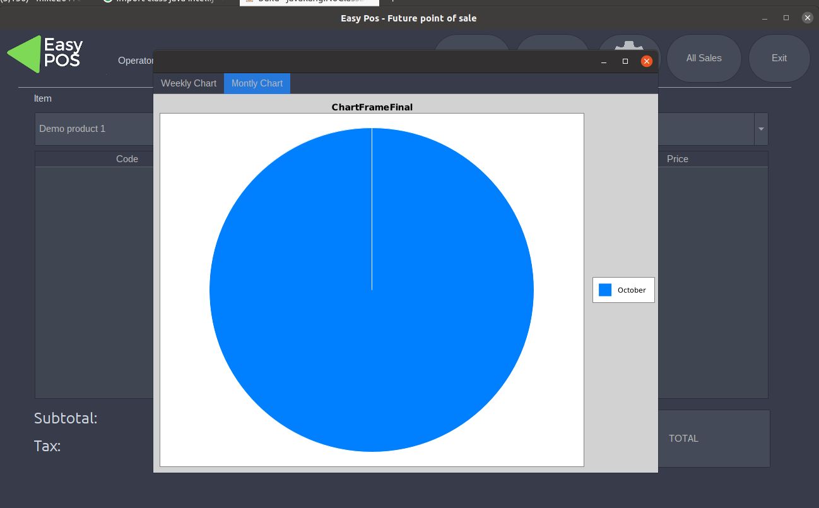Image resolution: width=819 pixels, height=508 pixels.
Task: Click the October legend color swatch
Action: point(605,290)
